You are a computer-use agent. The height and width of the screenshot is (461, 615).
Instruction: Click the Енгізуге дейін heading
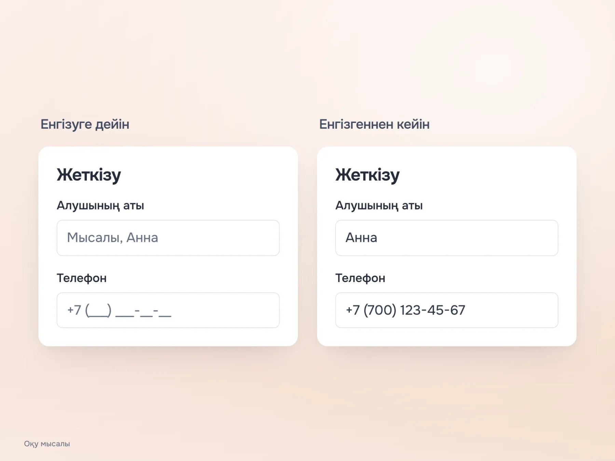click(85, 124)
